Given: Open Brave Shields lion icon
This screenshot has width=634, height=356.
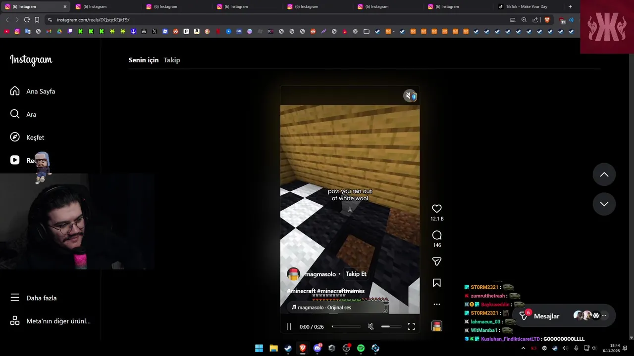Looking at the screenshot, I should click(x=547, y=20).
